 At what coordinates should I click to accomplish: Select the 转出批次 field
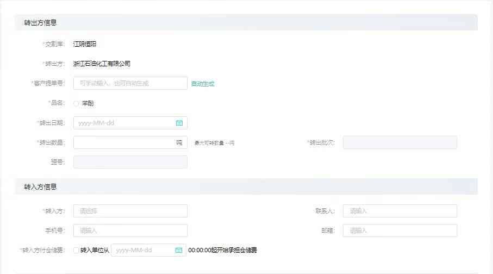coord(400,142)
